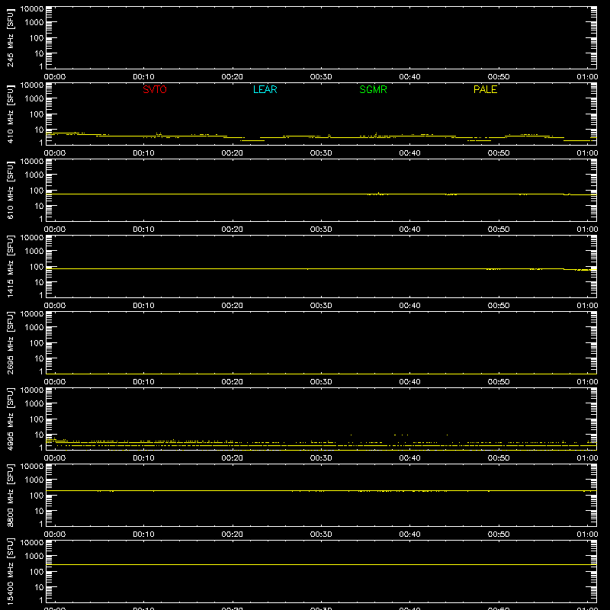Click the cyan LEAR station label

coord(265,89)
